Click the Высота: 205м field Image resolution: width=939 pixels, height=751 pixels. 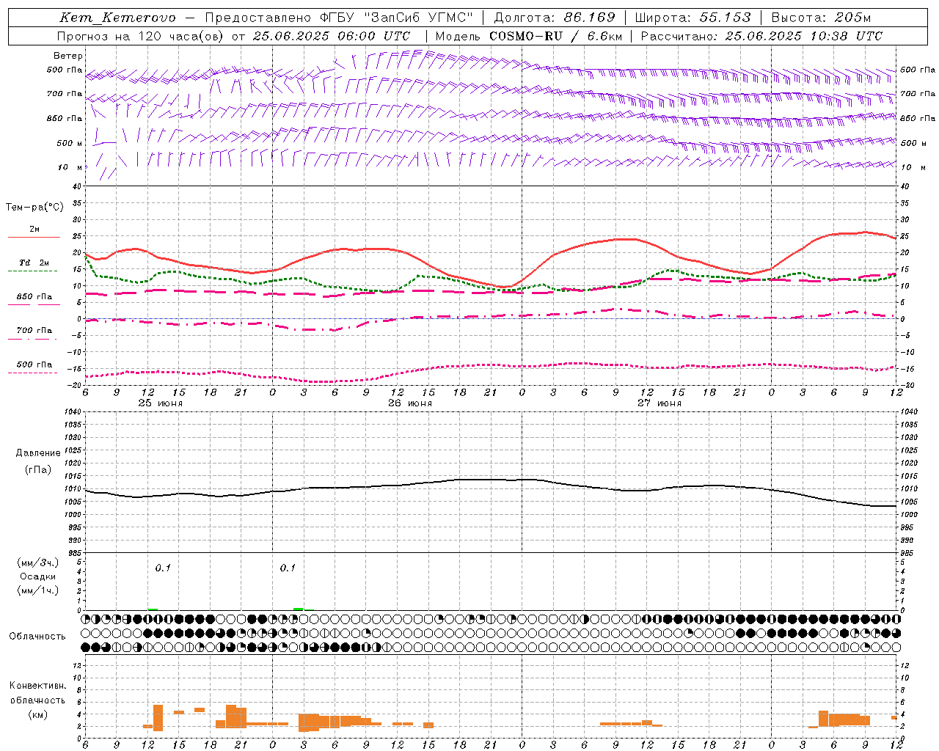coord(820,18)
